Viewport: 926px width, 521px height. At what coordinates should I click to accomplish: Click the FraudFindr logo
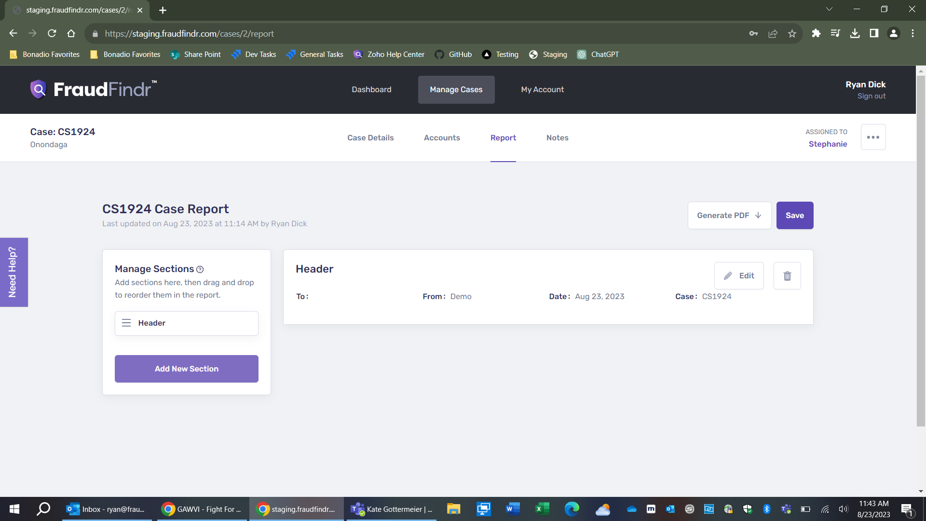click(x=94, y=89)
